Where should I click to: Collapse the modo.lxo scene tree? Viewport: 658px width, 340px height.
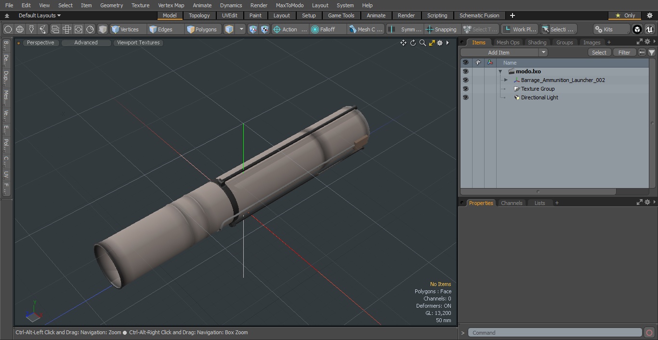pyautogui.click(x=500, y=71)
